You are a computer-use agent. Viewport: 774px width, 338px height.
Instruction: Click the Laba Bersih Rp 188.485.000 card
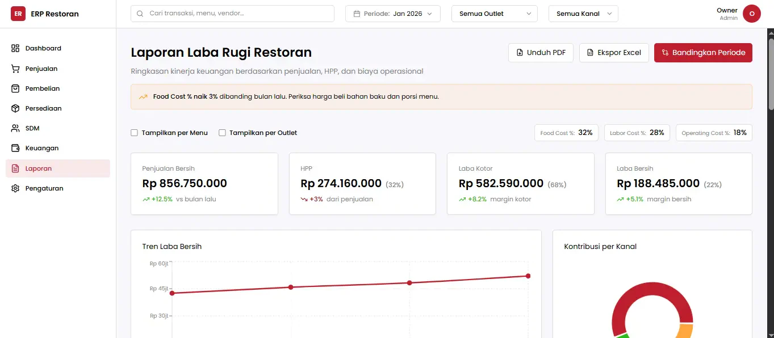679,184
